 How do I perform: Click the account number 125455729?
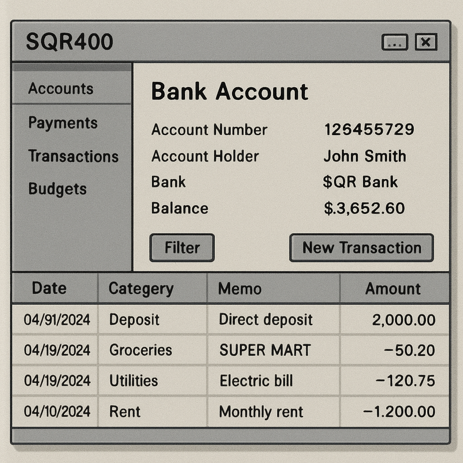click(x=369, y=130)
